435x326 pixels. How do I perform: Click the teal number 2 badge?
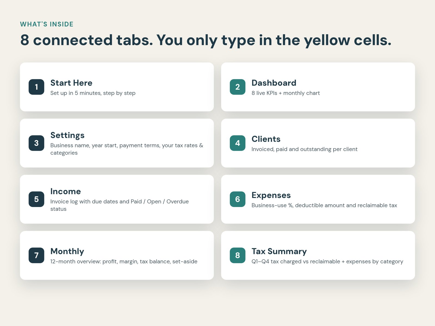[238, 87]
